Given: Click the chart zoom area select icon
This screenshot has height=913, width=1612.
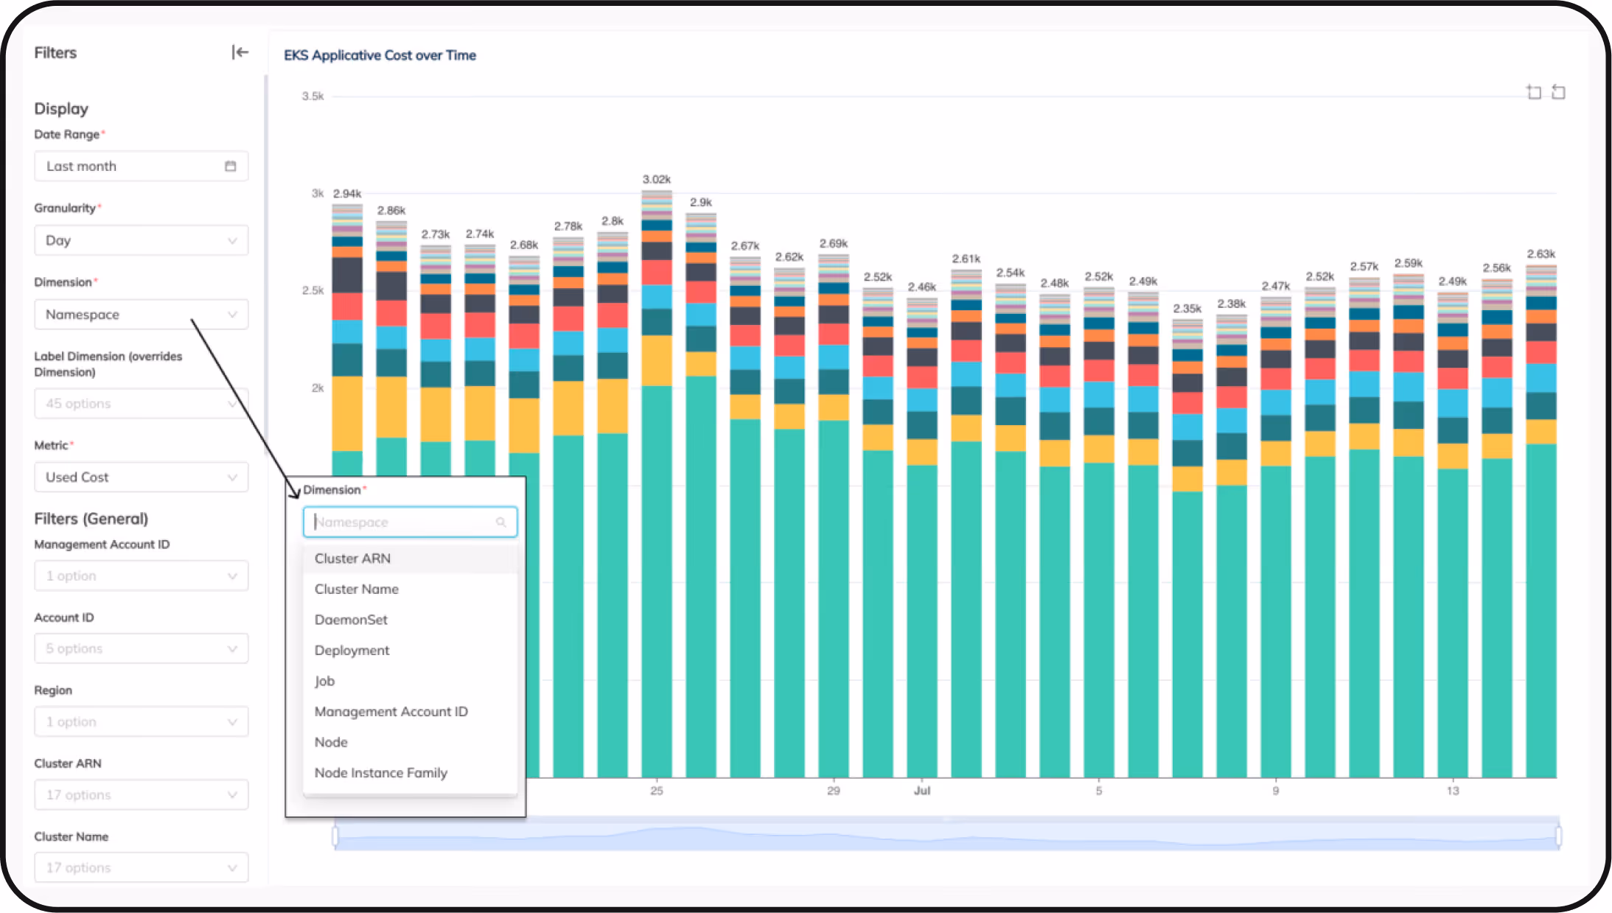Looking at the screenshot, I should tap(1534, 92).
